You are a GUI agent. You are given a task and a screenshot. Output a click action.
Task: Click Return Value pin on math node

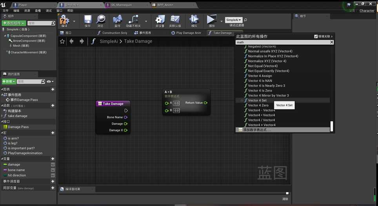click(x=205, y=103)
